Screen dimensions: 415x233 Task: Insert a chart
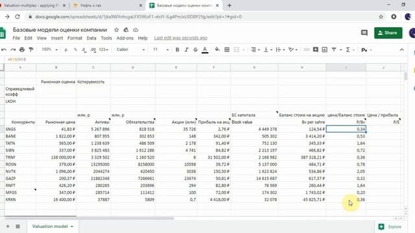324,50
